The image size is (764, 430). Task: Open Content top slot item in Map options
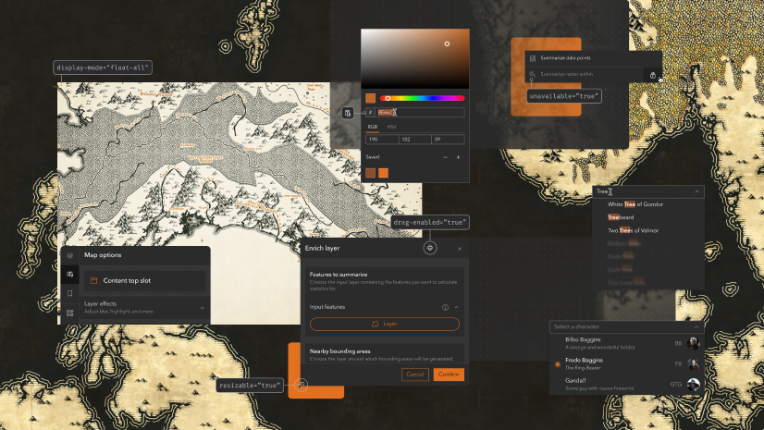click(x=144, y=281)
